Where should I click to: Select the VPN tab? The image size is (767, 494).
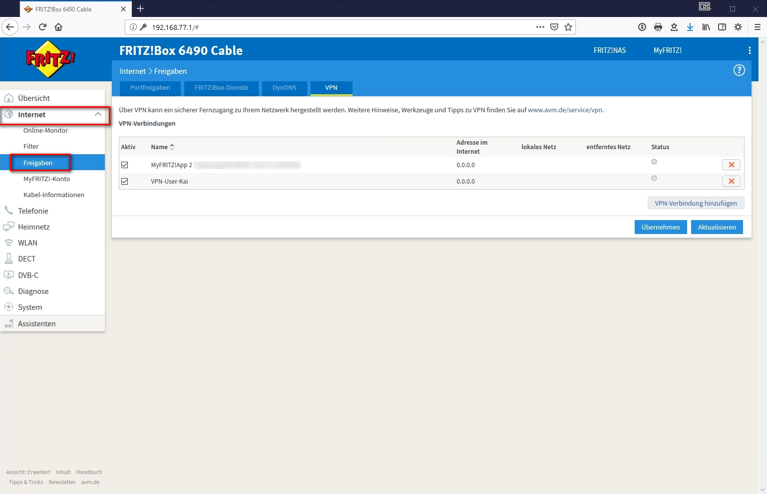point(332,88)
